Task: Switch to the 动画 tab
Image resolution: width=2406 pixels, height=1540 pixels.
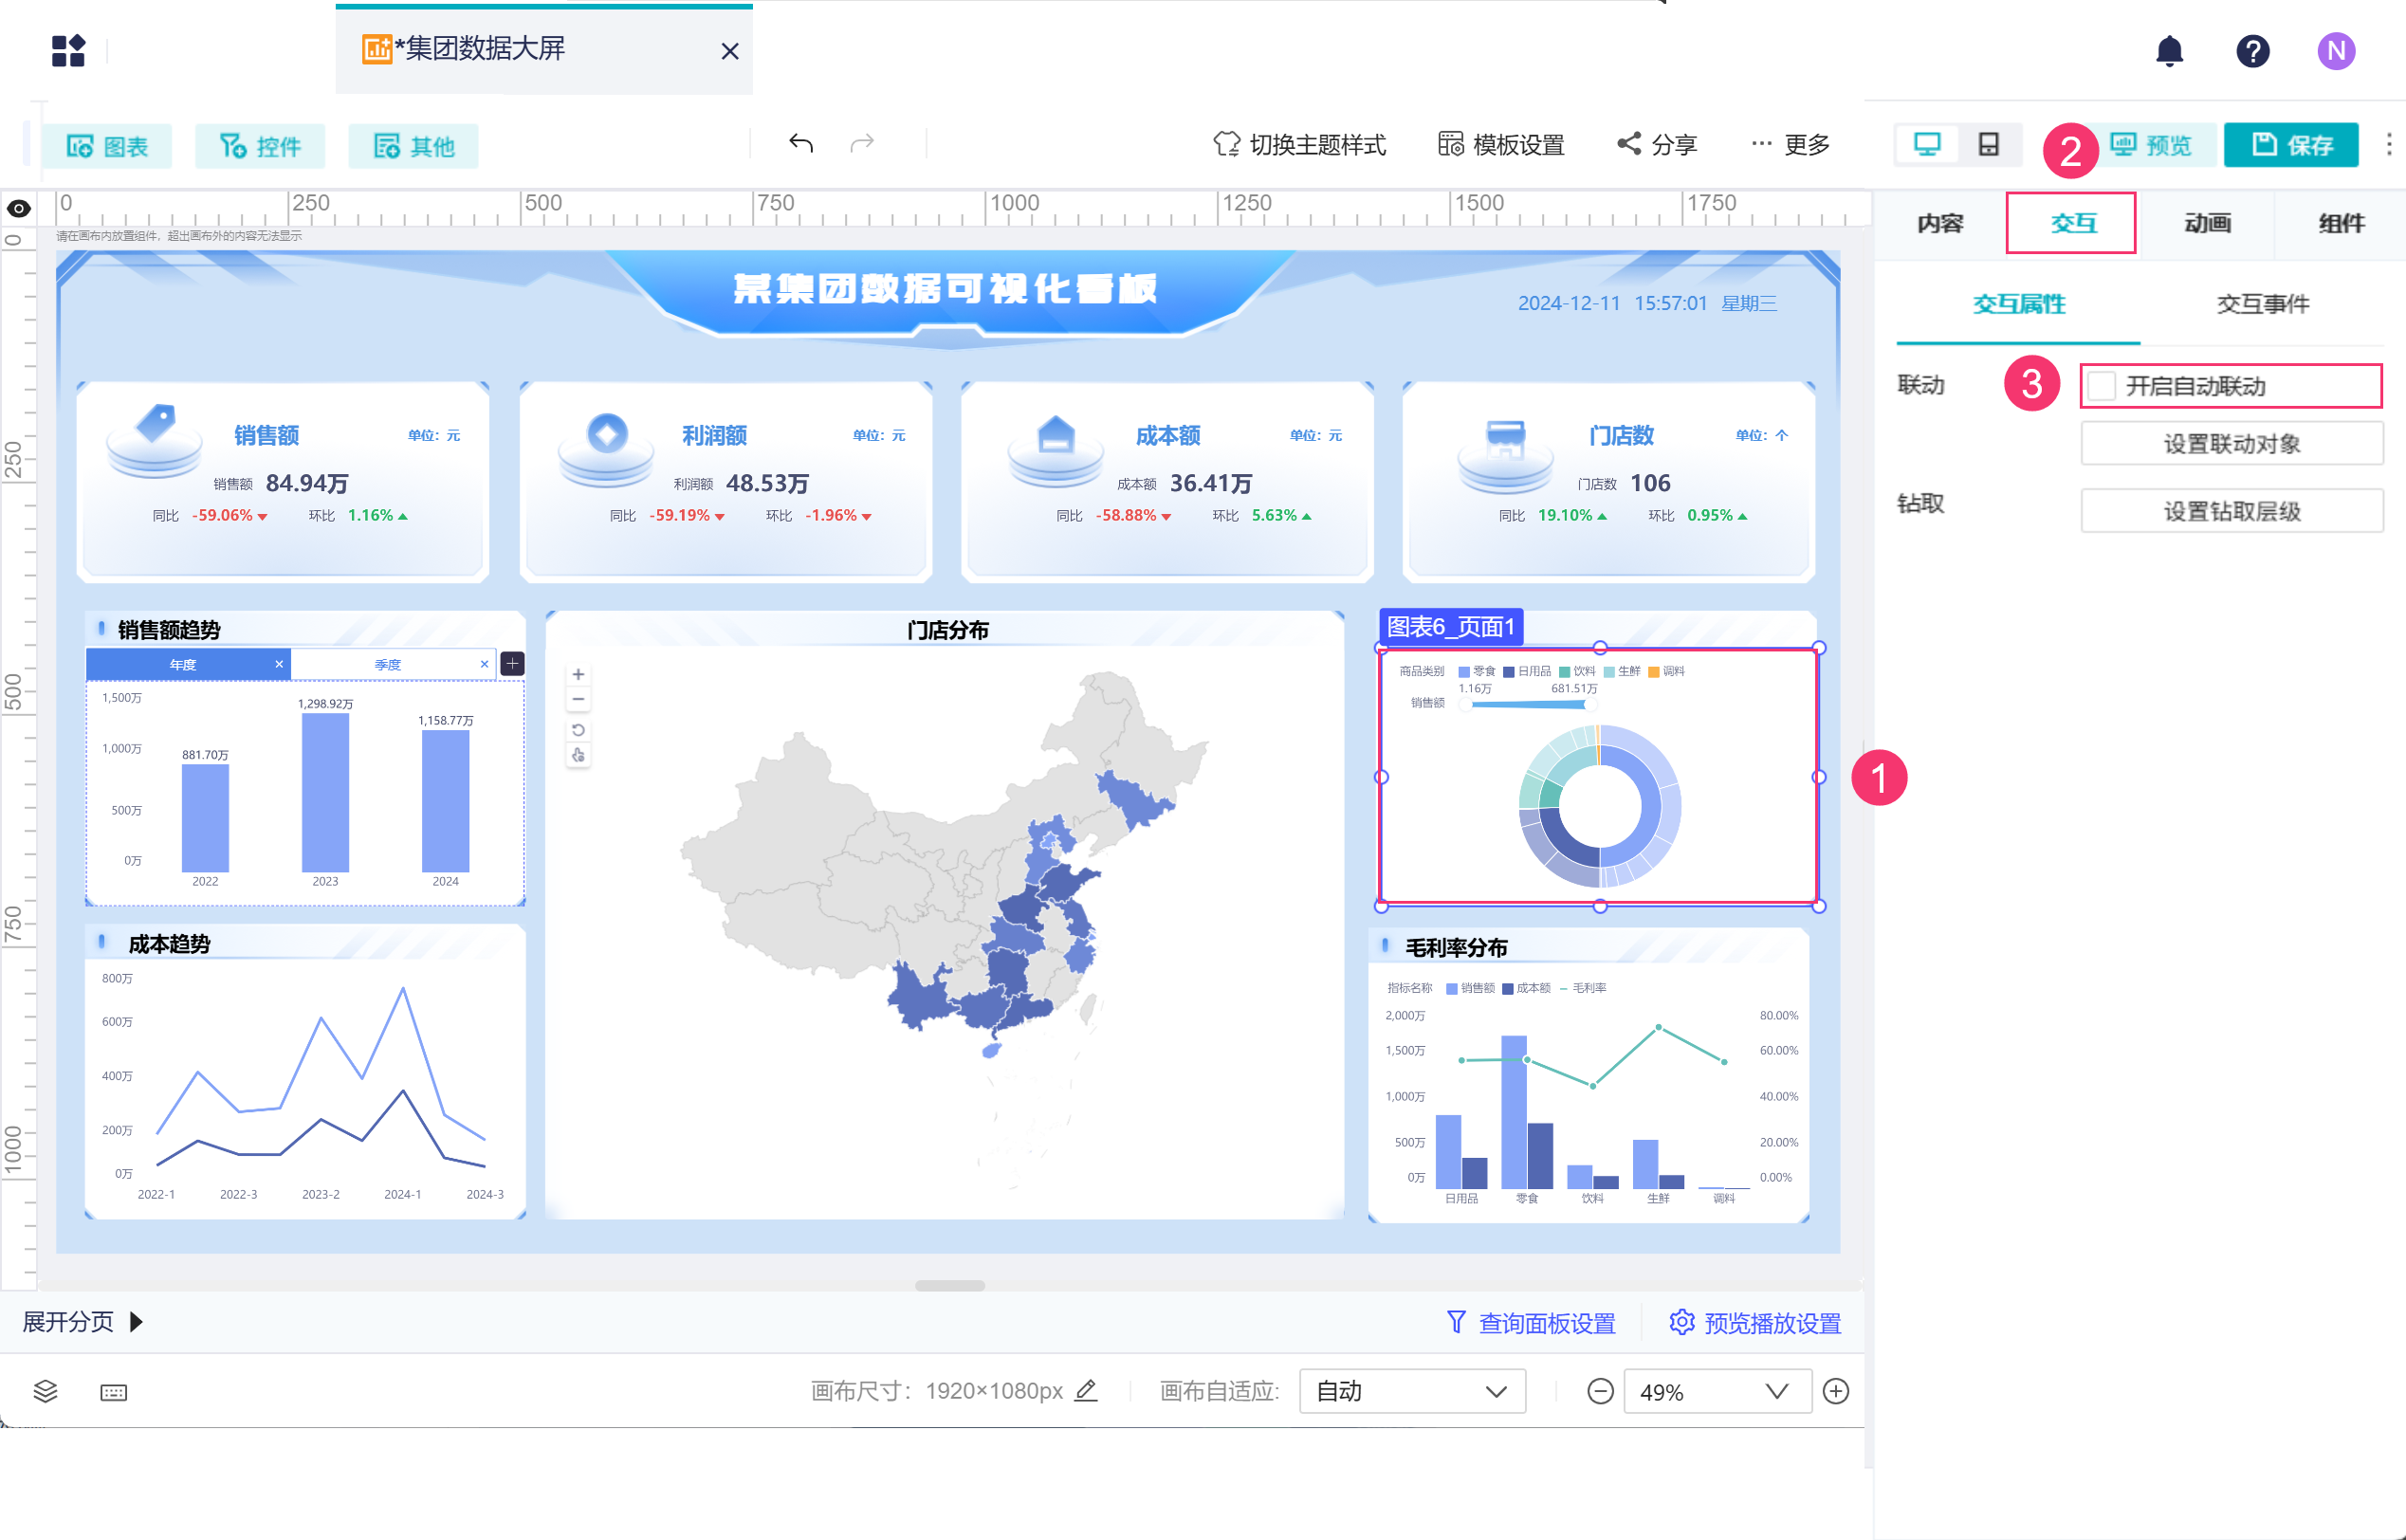Action: [x=2206, y=224]
